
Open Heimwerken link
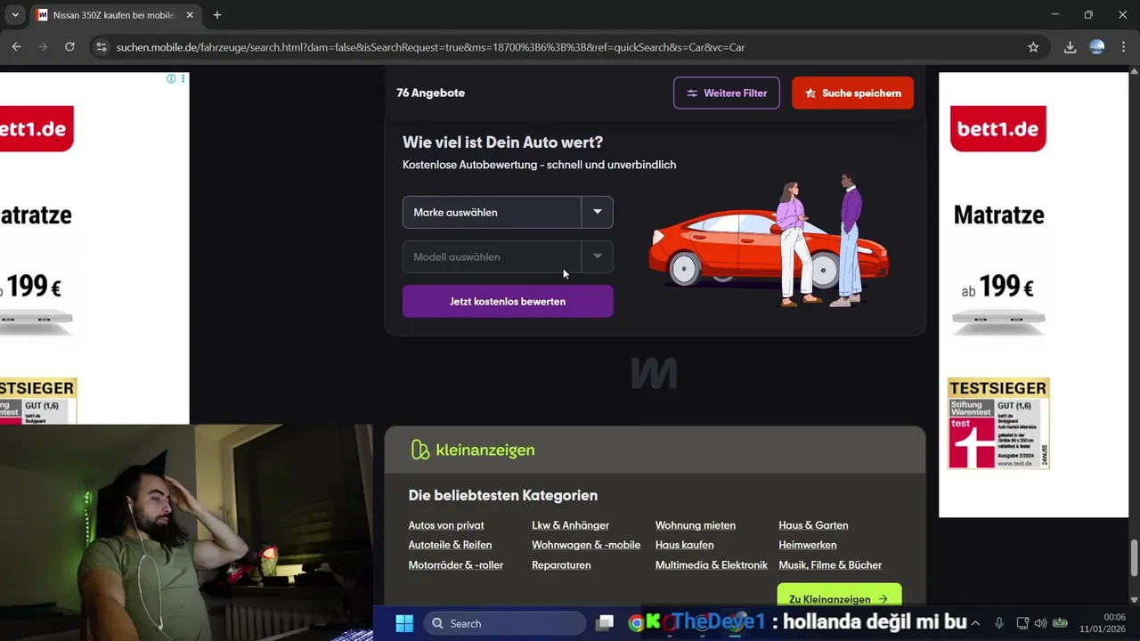point(807,545)
